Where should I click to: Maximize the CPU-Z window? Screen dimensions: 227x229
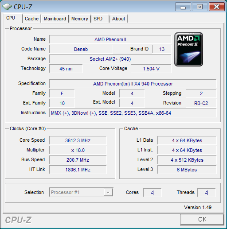200,7
